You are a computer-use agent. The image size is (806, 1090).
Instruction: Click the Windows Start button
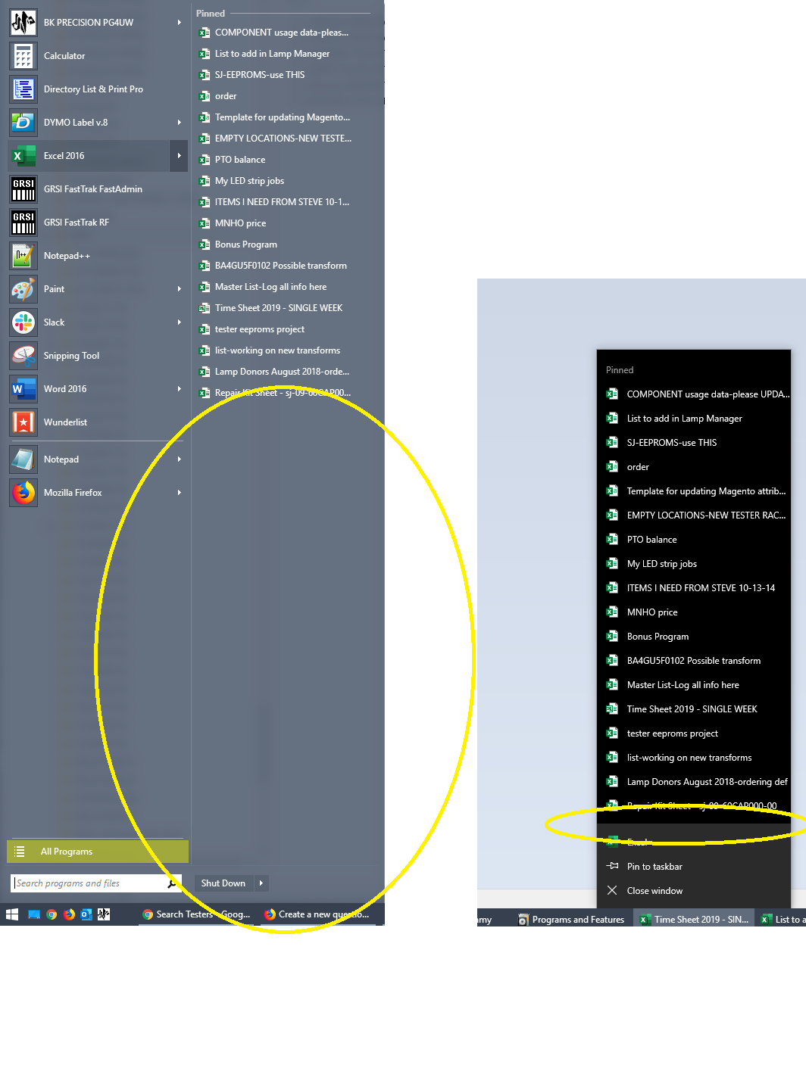pyautogui.click(x=12, y=914)
